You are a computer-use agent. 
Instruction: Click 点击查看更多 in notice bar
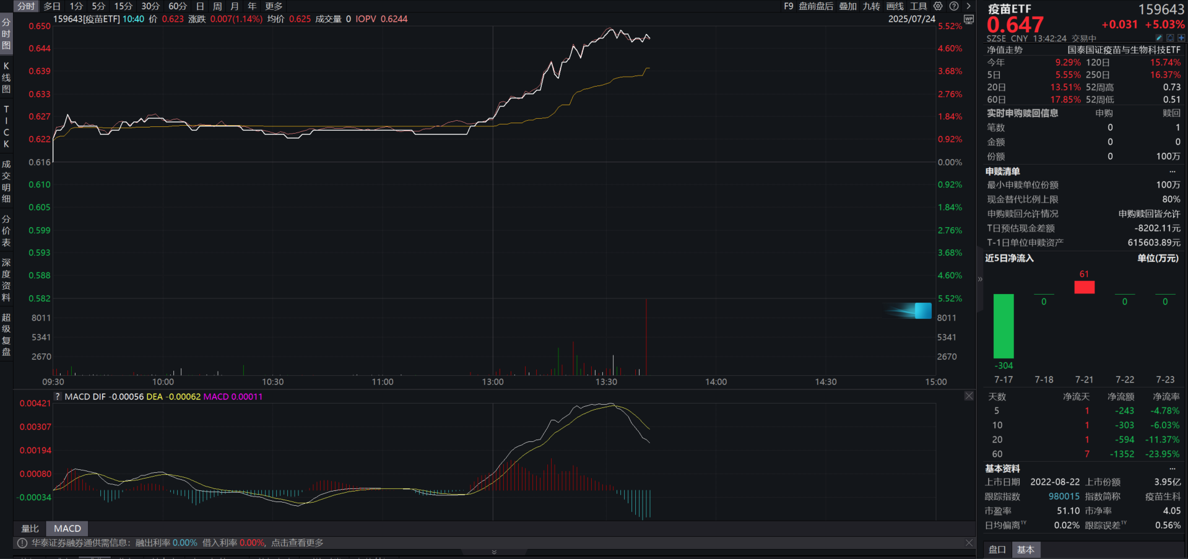pos(297,543)
